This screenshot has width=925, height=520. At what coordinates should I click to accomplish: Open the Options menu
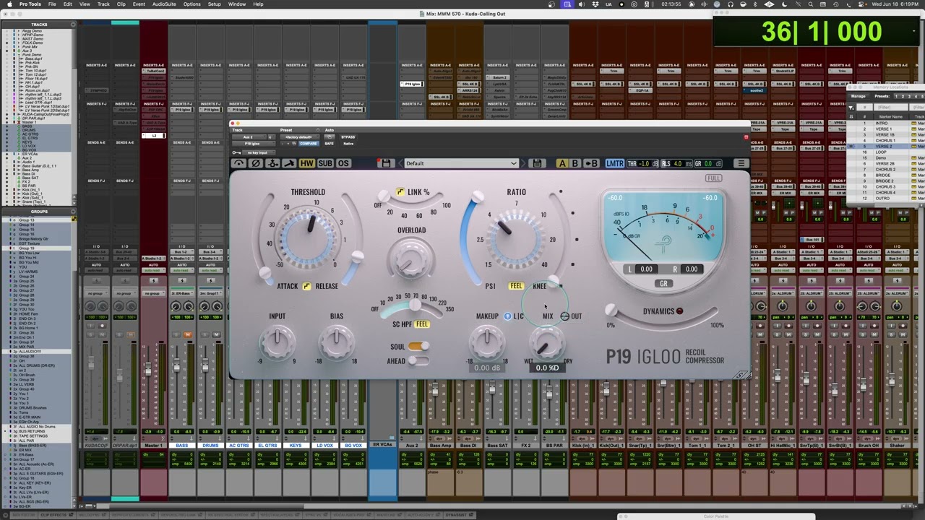point(192,4)
